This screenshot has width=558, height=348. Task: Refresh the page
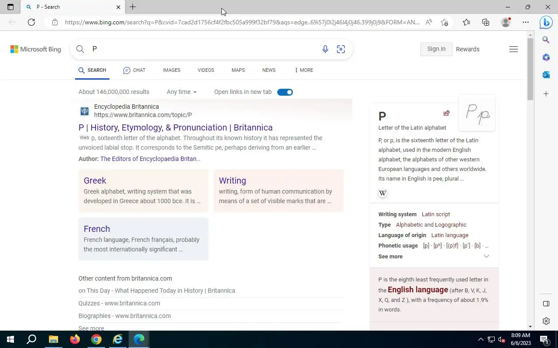[x=31, y=22]
